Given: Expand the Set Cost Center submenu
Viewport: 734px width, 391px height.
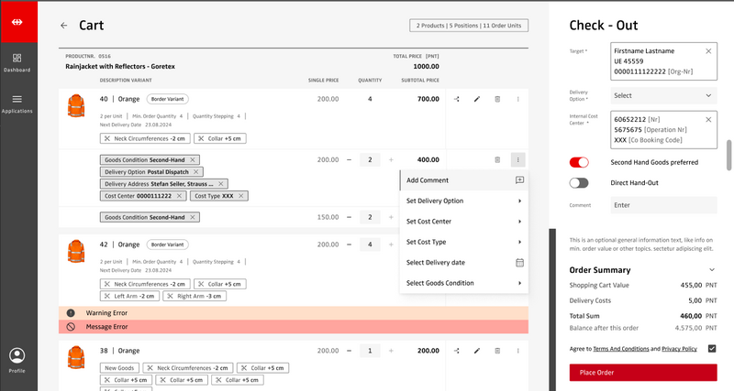Looking at the screenshot, I should coord(463,222).
